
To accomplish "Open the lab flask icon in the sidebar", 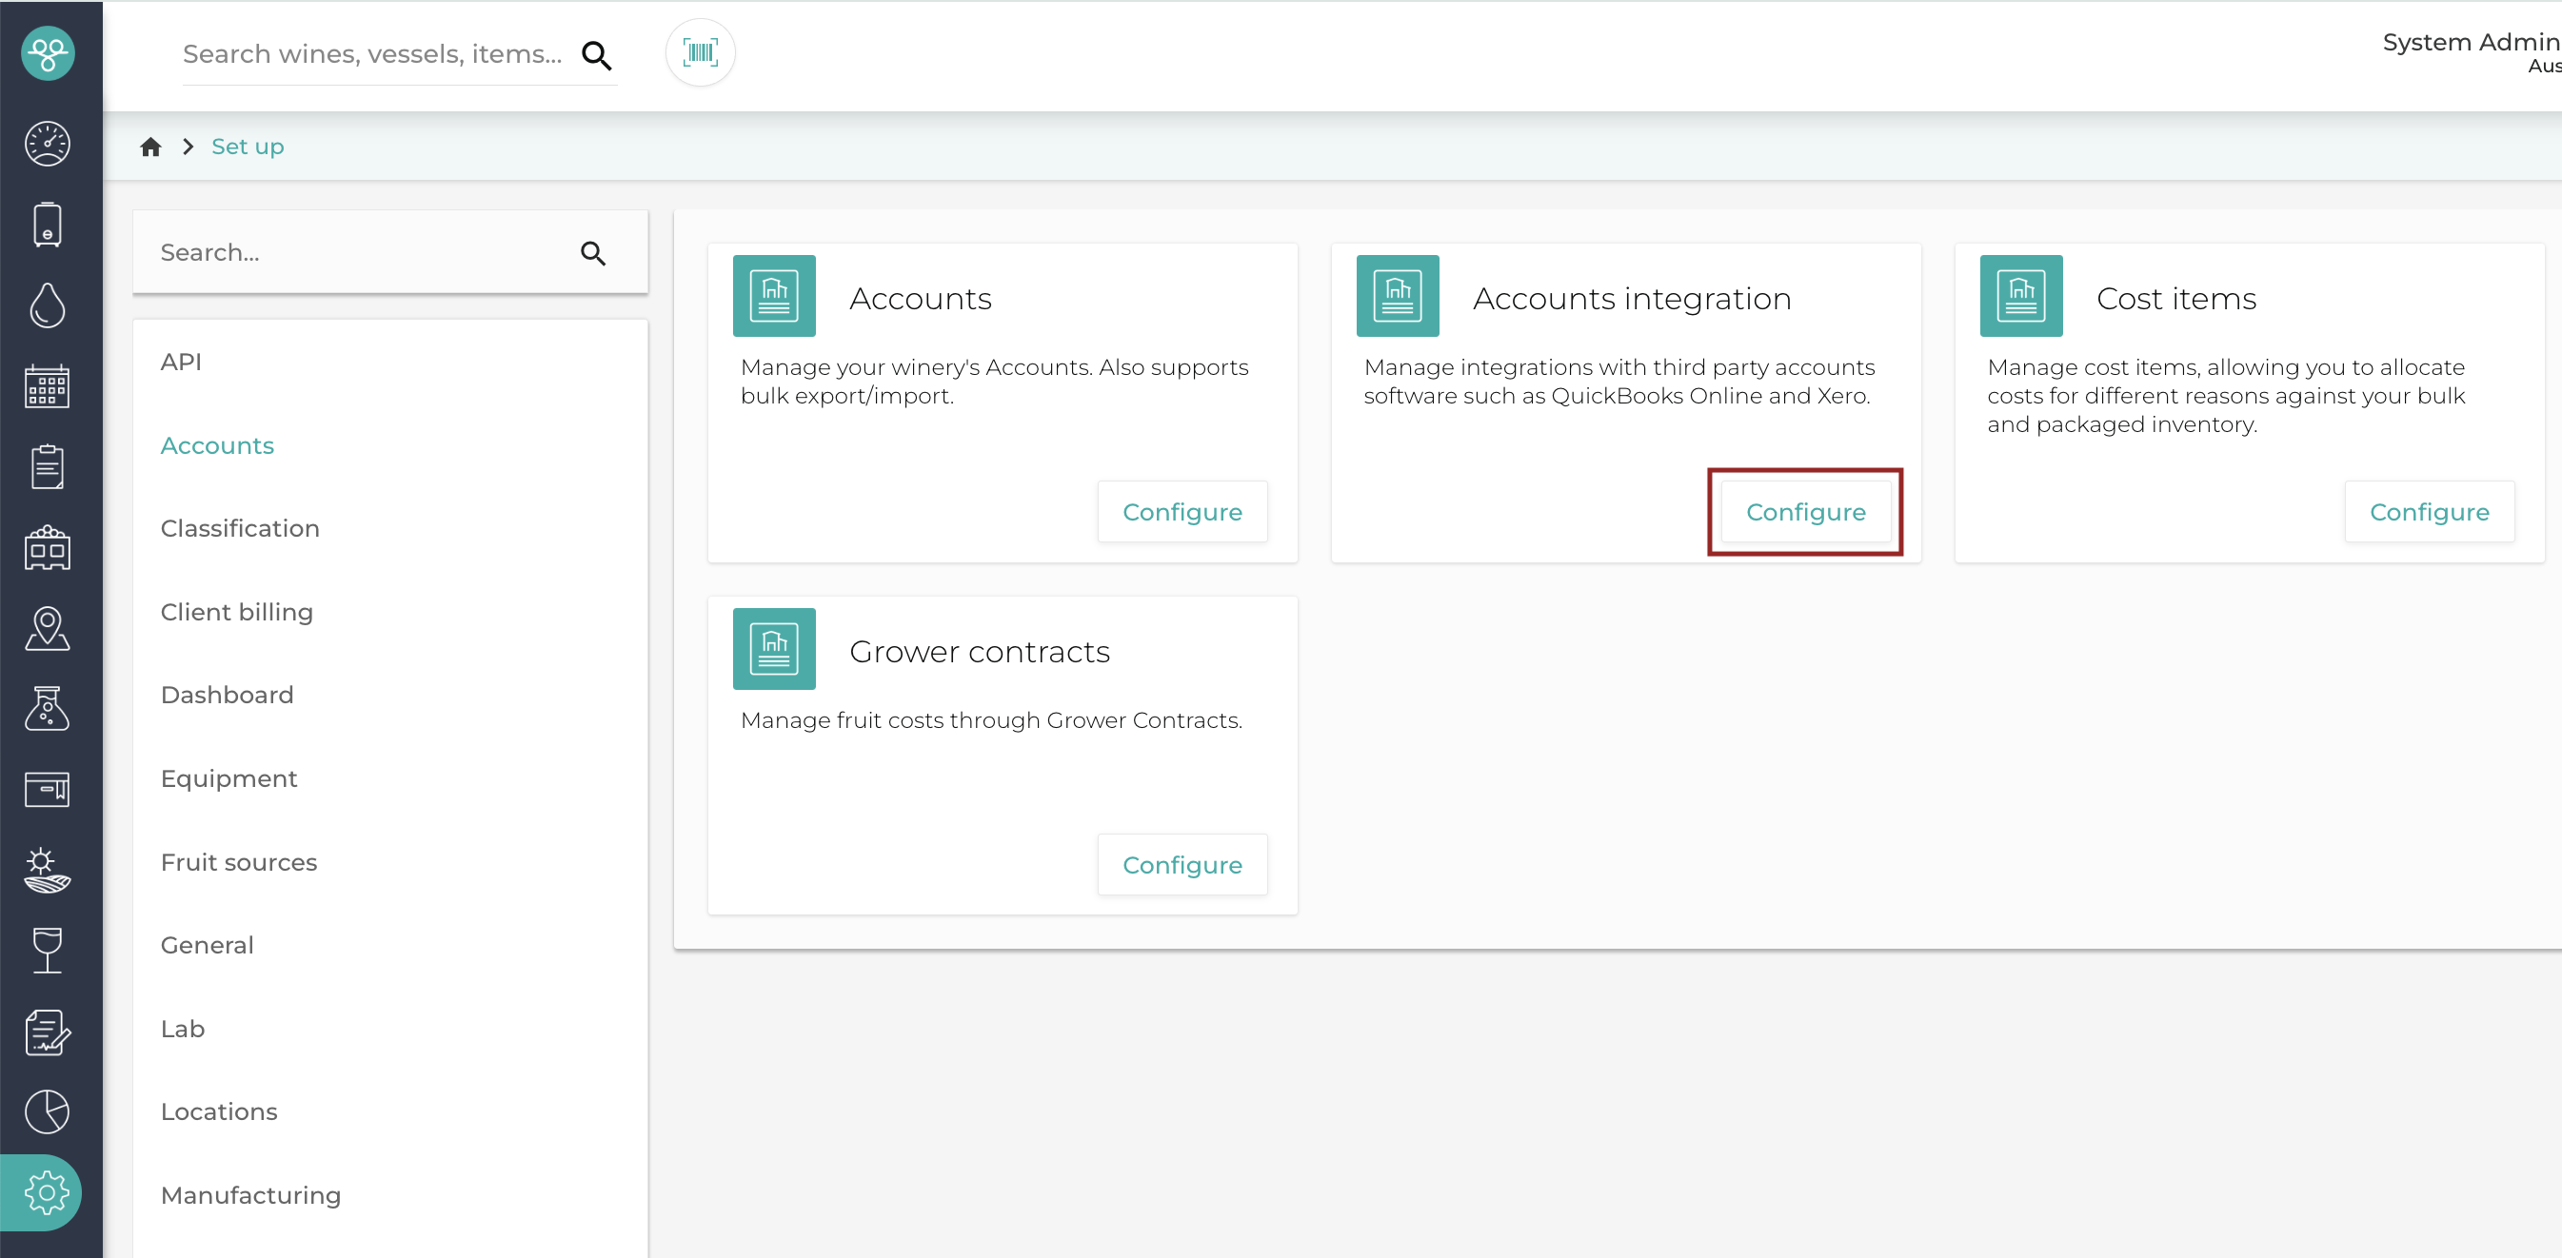I will pos(48,709).
